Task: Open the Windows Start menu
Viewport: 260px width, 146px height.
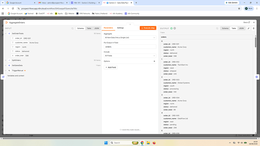Action: tap(106, 143)
